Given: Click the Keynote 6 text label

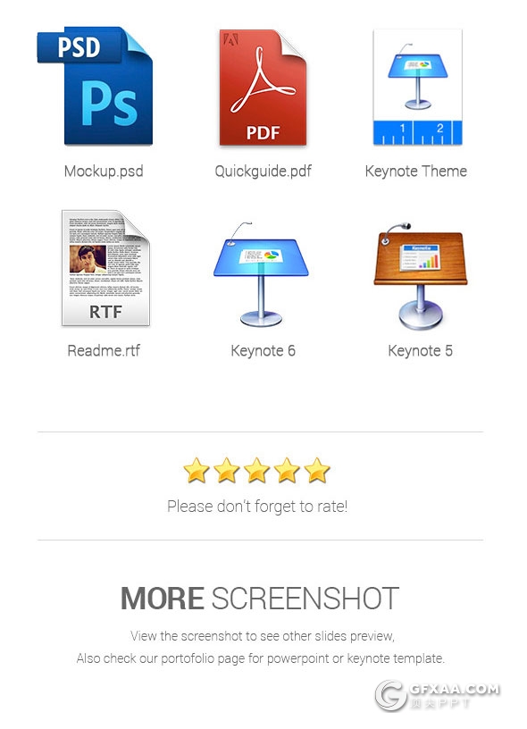Looking at the screenshot, I should click(x=263, y=350).
